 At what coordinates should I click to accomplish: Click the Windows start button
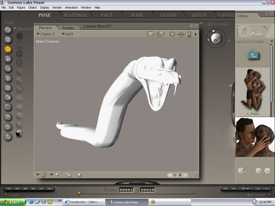[13, 202]
